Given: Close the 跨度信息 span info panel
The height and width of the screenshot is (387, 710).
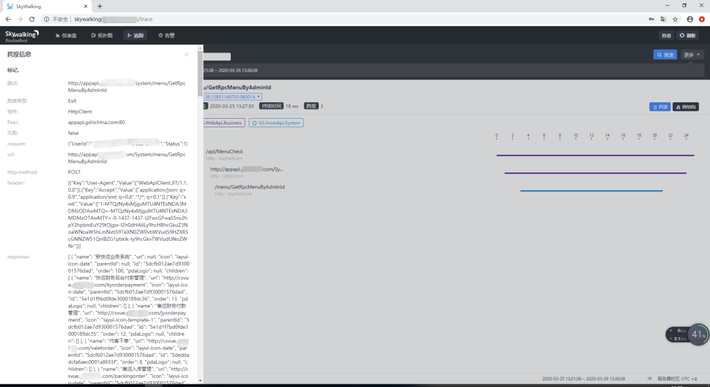Looking at the screenshot, I should tap(186, 54).
